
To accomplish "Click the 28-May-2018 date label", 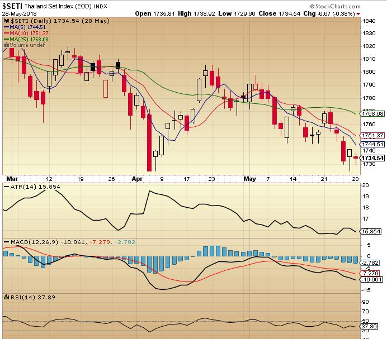I will click(19, 13).
